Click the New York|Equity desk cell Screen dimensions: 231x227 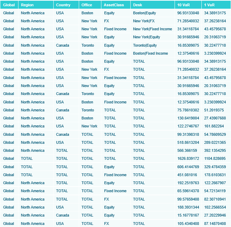(146, 37)
